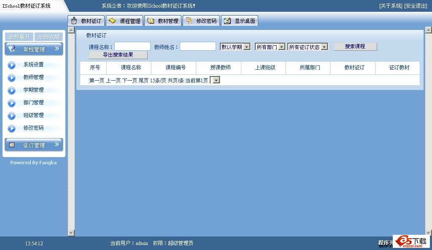Select the 教材征订 clipboard icon in the toolbar
Screen dimensions: 432x250
coord(74,20)
